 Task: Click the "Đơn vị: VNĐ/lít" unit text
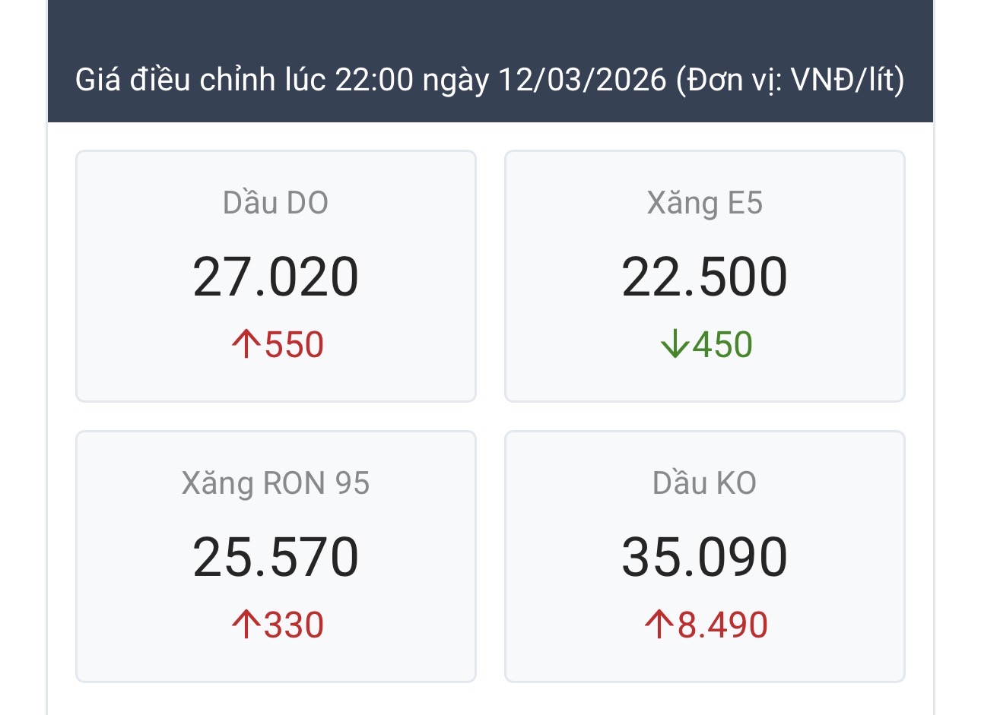click(790, 80)
